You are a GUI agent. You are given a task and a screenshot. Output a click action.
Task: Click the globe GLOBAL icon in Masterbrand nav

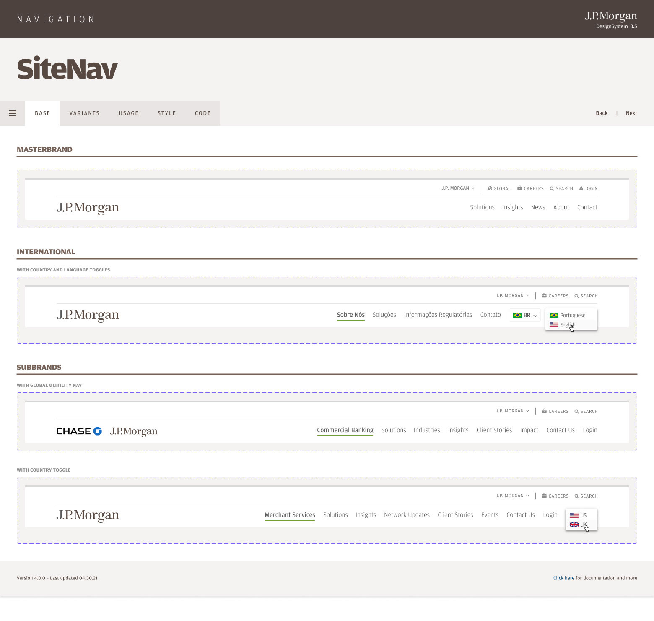[499, 188]
